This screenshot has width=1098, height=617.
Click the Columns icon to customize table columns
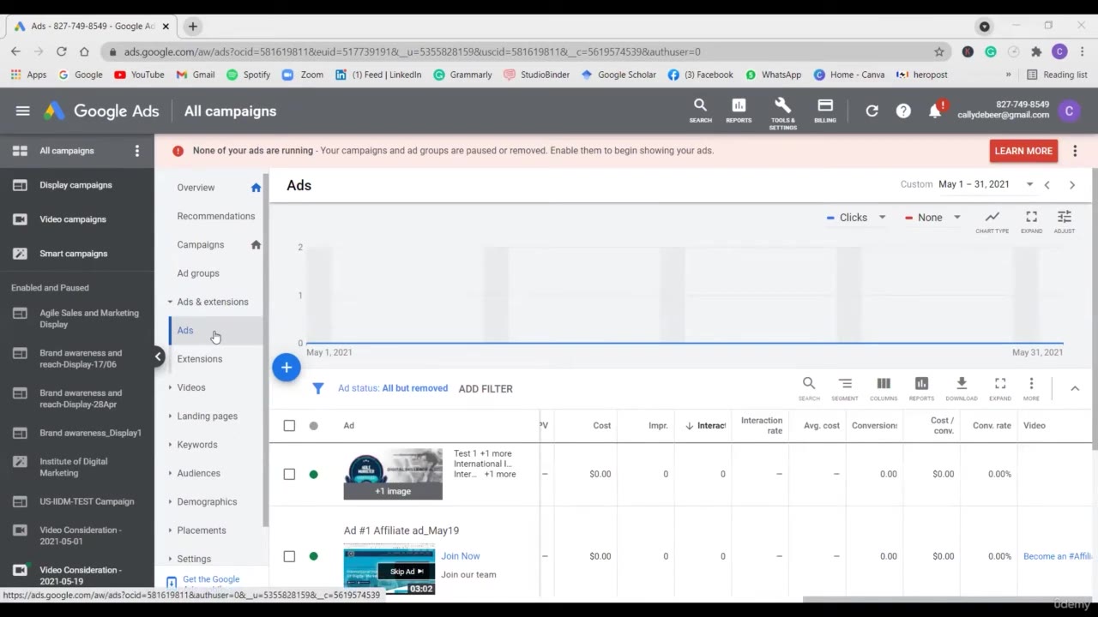click(883, 387)
